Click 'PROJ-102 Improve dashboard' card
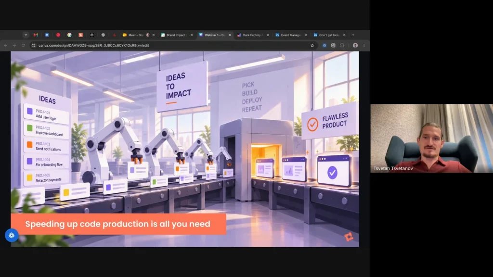493x277 pixels. [46, 130]
